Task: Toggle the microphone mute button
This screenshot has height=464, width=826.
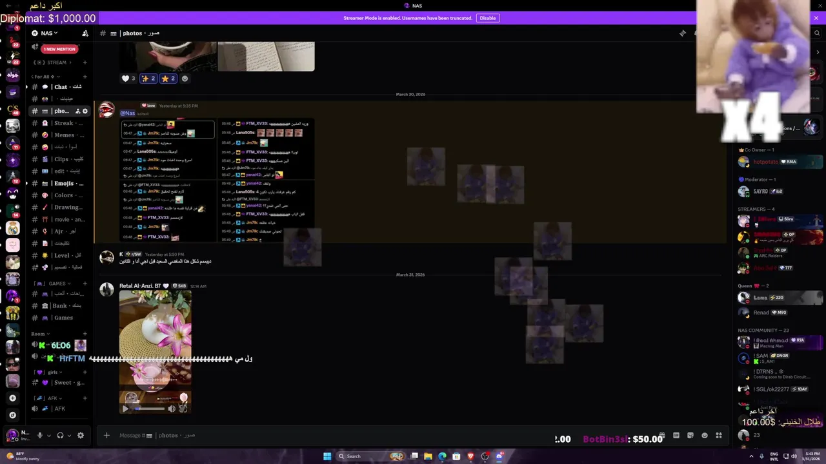Action: pos(39,436)
